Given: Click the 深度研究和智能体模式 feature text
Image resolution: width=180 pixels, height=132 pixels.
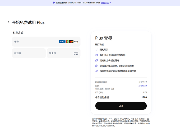Looking at the screenshot, I should coord(118,71).
